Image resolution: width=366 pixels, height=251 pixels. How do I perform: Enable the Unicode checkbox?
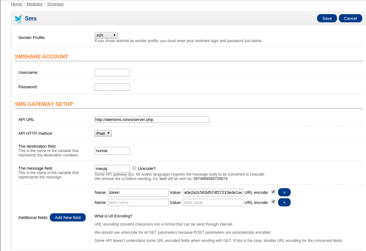tap(134, 168)
